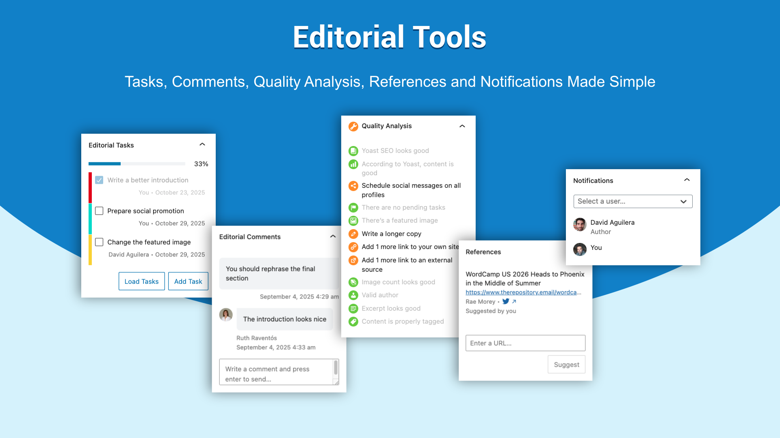Click the external arrow icon in References

[x=514, y=301]
